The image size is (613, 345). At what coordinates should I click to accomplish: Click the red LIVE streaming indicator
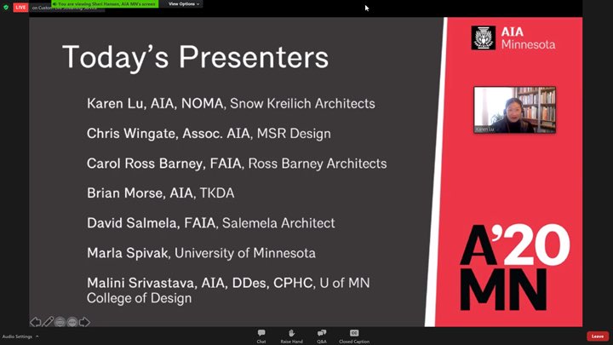pyautogui.click(x=20, y=7)
